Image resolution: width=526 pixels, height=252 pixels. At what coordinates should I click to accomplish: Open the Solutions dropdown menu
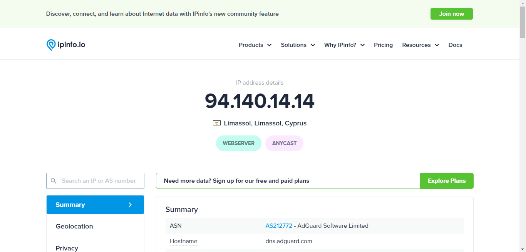297,45
